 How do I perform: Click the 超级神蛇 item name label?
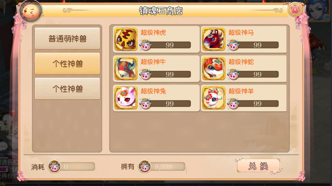(x=241, y=62)
